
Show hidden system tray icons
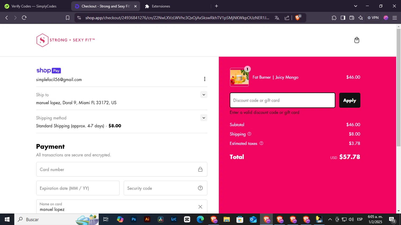pyautogui.click(x=330, y=219)
